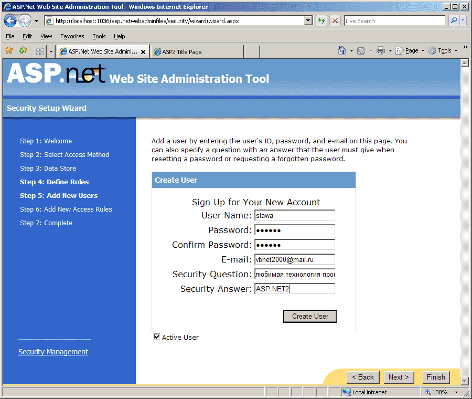Click the < Back wizard button

363,377
